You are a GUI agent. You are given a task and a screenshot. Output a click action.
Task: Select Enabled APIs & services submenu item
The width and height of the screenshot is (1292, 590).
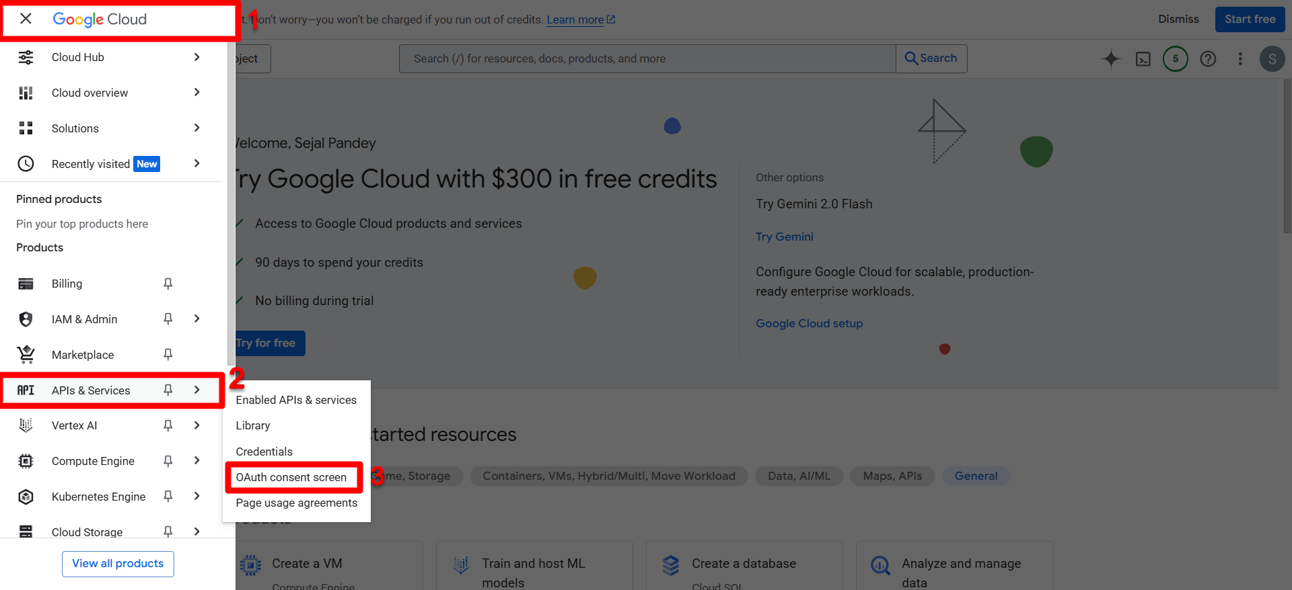point(296,400)
